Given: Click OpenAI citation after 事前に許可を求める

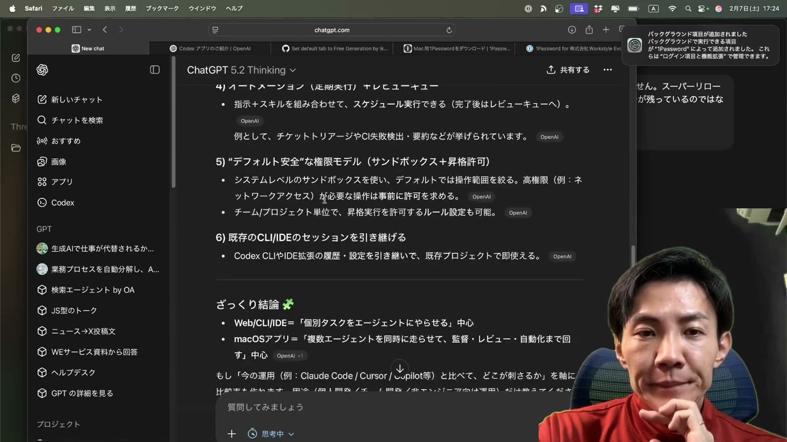Looking at the screenshot, I should tap(481, 196).
